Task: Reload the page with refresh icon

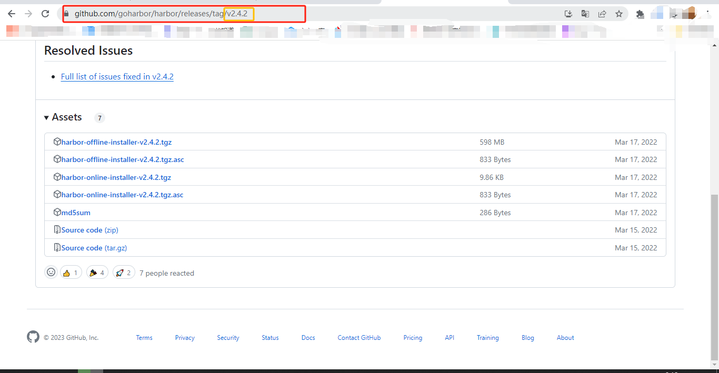Action: pos(45,14)
